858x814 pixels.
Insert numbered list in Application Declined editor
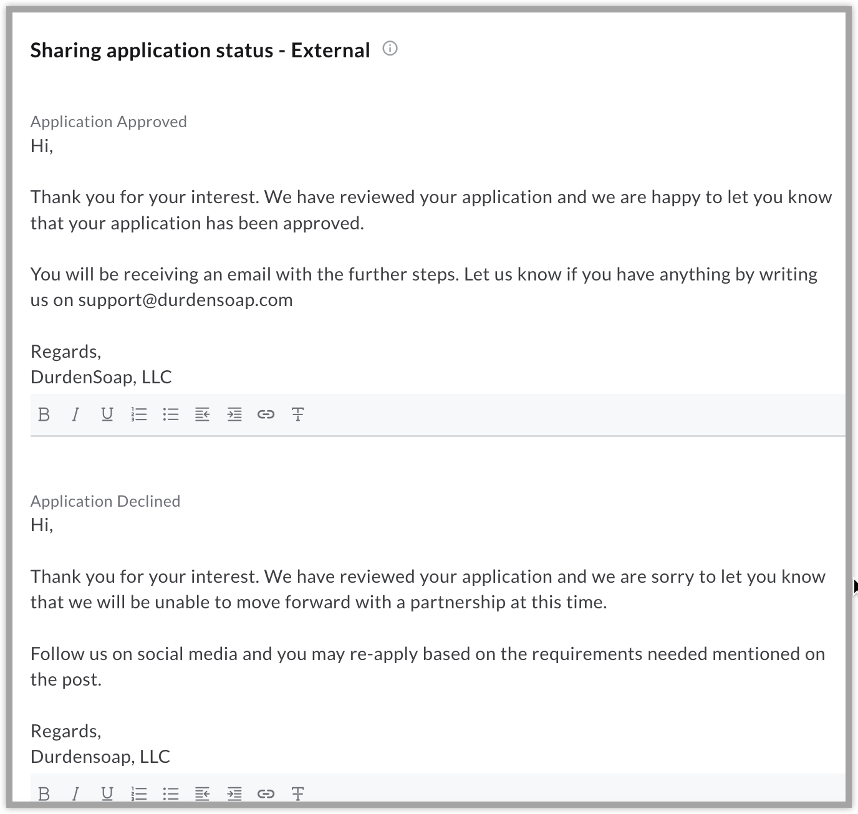pyautogui.click(x=139, y=793)
